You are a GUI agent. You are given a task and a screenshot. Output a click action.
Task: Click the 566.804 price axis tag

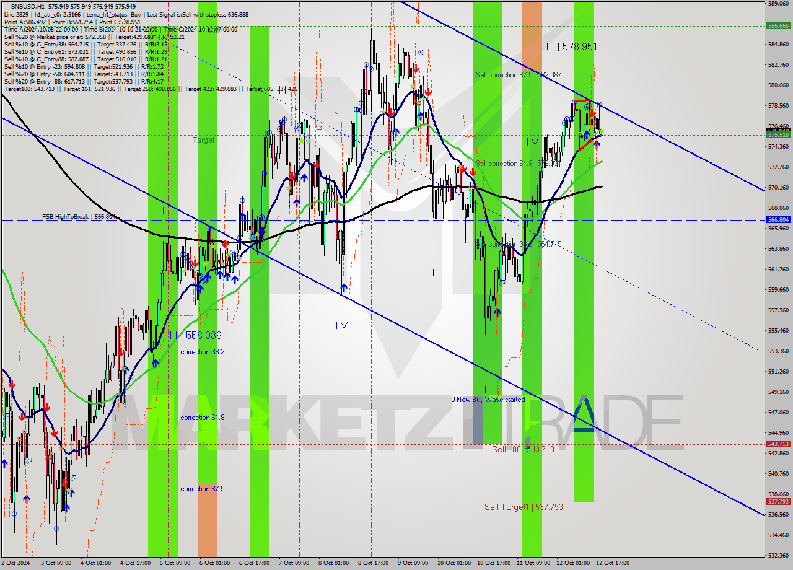778,220
